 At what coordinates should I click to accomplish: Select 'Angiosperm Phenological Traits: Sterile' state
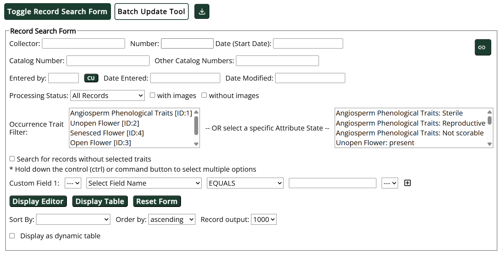click(x=411, y=113)
